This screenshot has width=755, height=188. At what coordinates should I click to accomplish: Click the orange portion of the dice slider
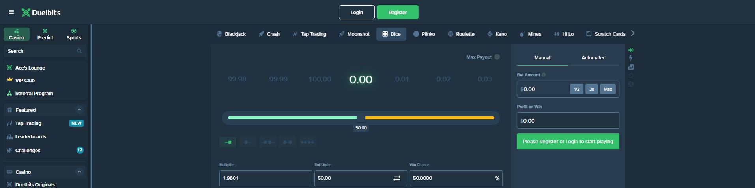point(430,118)
